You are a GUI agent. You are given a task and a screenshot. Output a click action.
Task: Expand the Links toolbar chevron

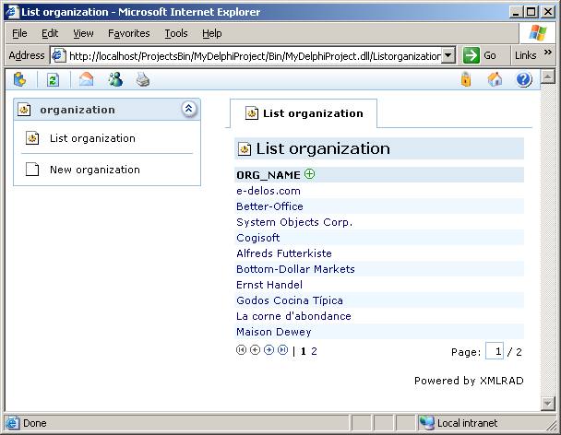pos(548,54)
